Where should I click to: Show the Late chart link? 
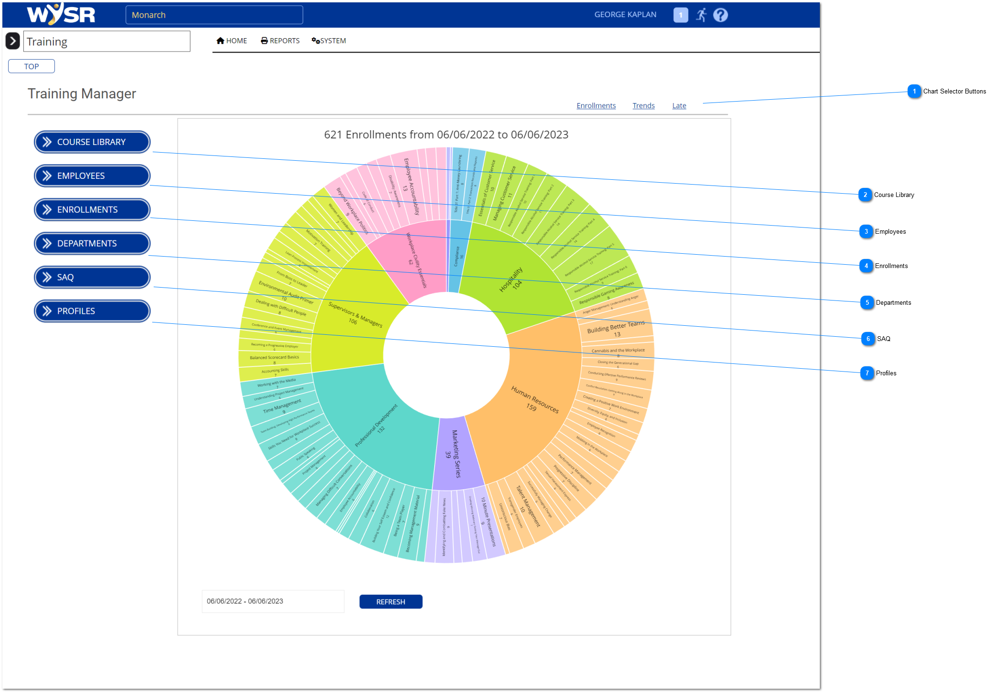point(679,106)
